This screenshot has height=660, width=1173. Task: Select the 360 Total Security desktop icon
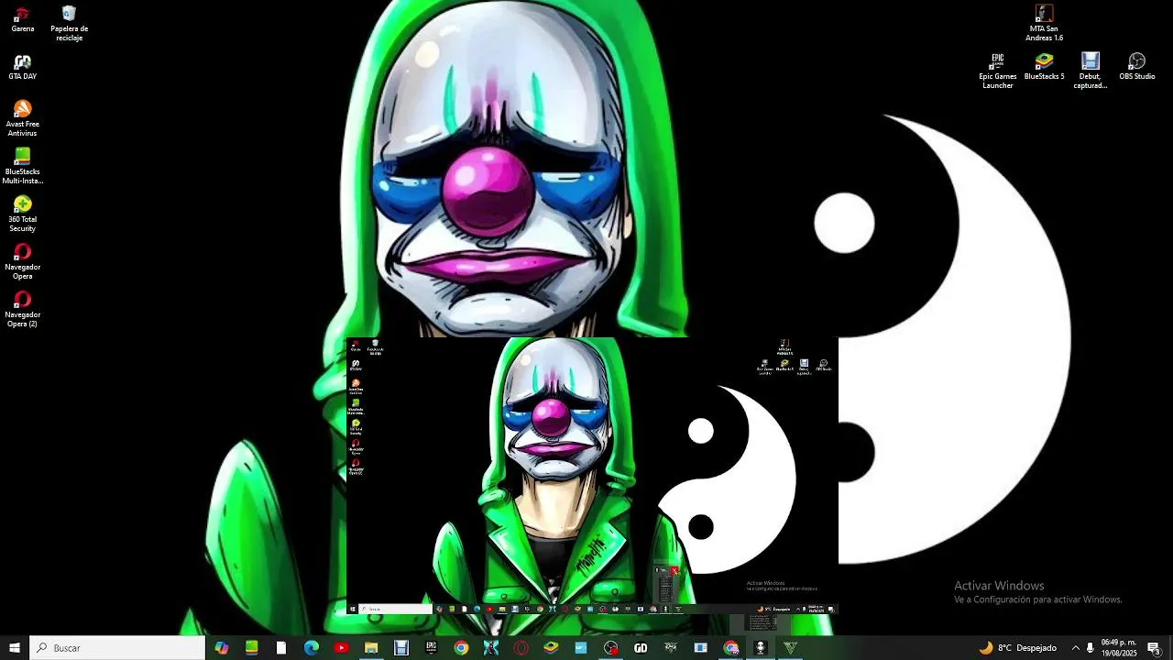[22, 214]
